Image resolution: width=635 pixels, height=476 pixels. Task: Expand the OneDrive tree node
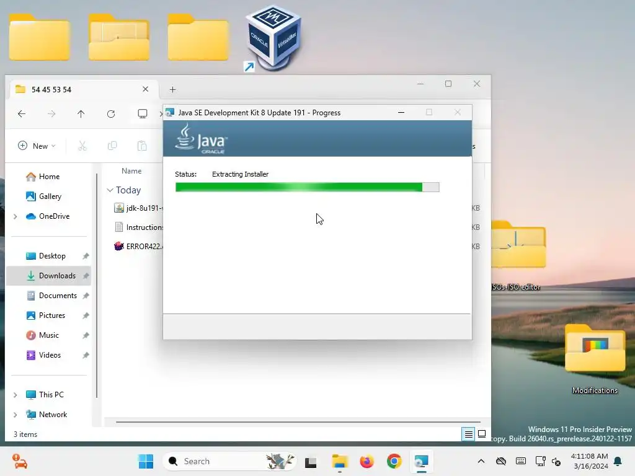coord(16,216)
